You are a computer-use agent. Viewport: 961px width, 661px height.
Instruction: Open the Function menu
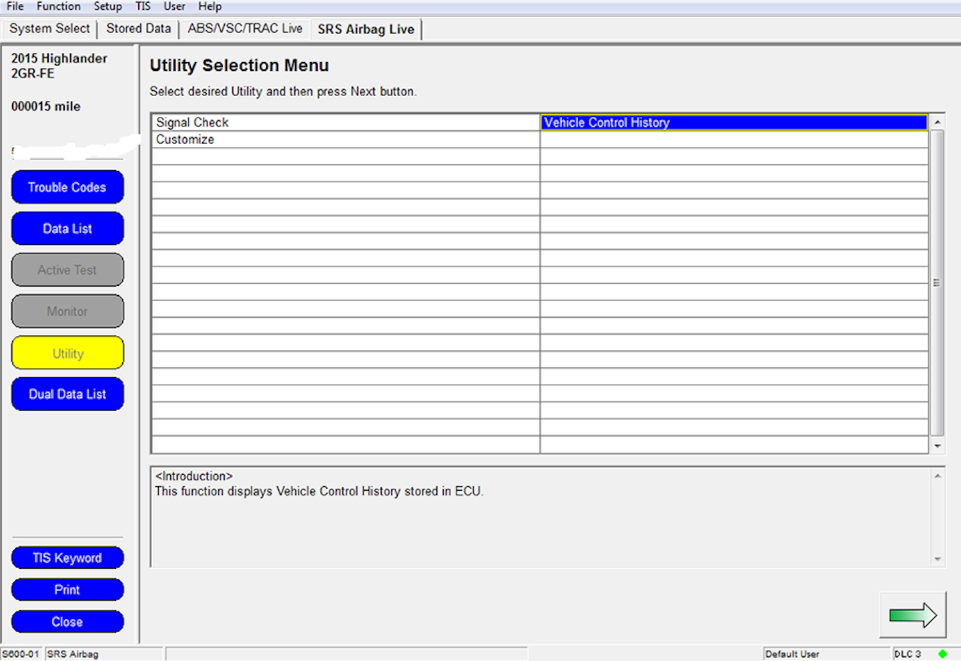tap(58, 7)
